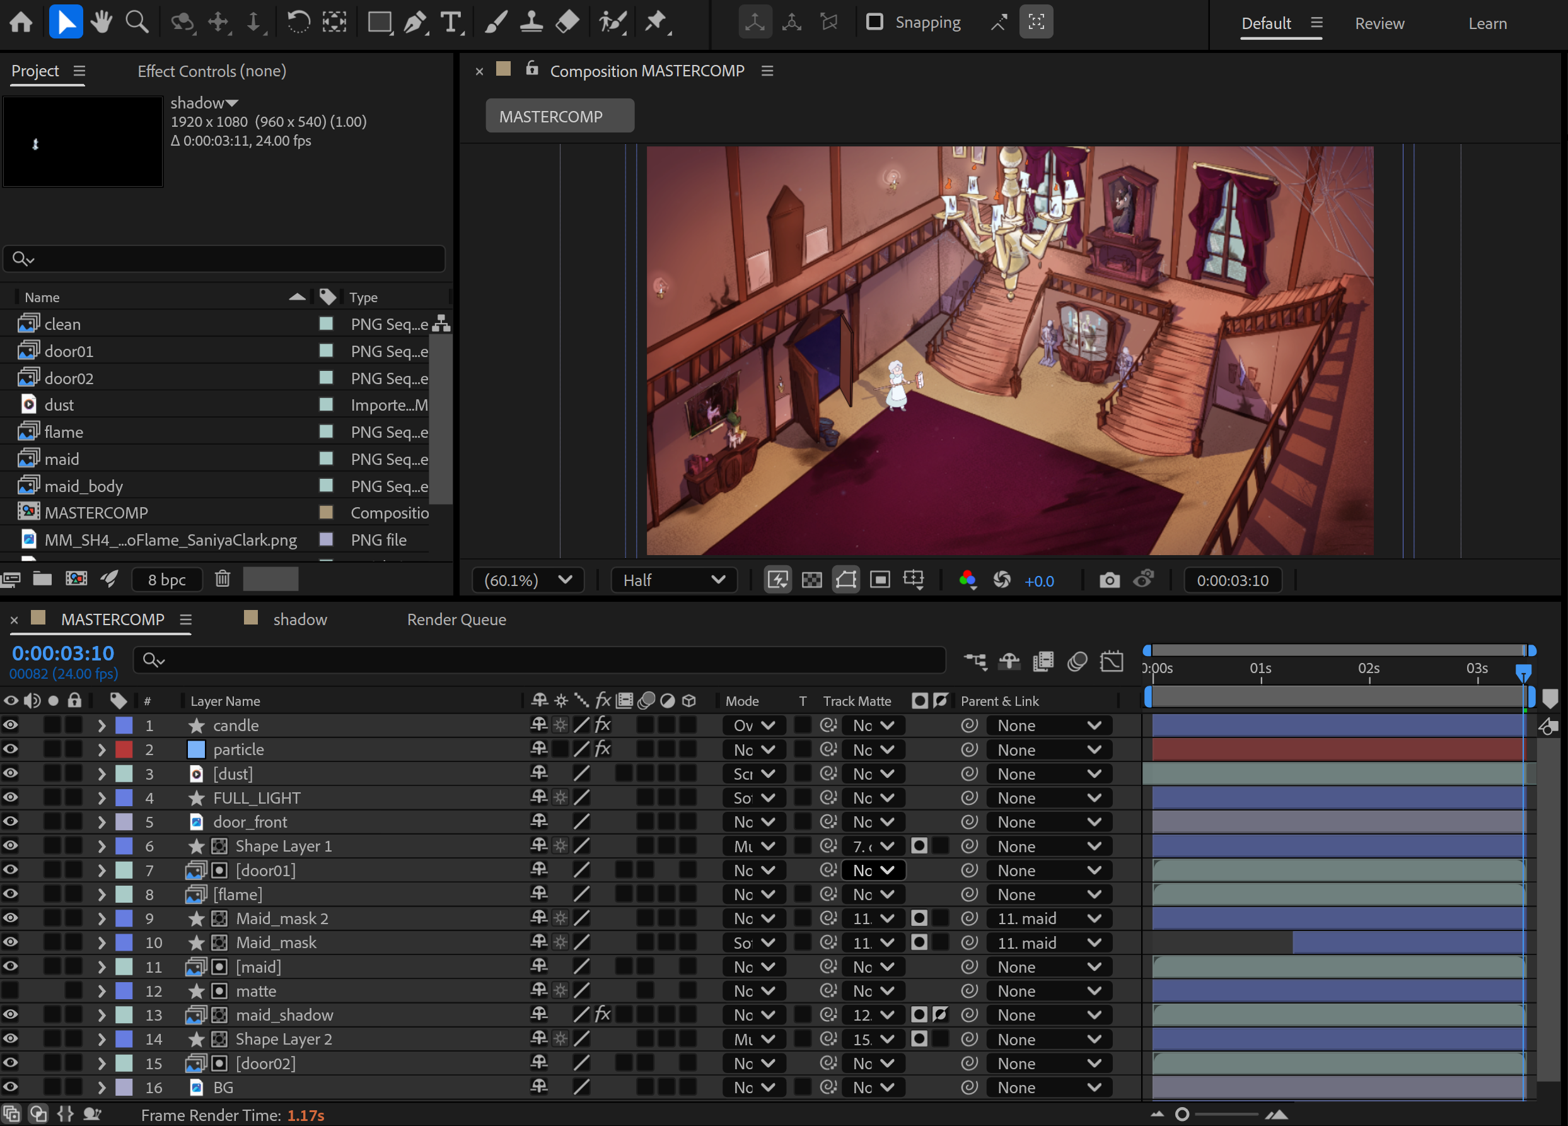This screenshot has height=1126, width=1568.
Task: Click the red label swatch of particle layer
Action: tap(124, 749)
